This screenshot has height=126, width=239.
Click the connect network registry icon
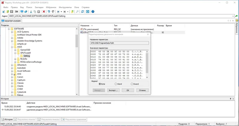[x=26, y=12]
